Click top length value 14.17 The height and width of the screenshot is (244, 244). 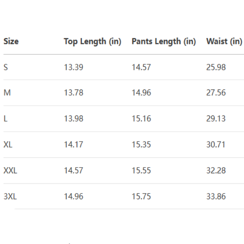click(73, 144)
